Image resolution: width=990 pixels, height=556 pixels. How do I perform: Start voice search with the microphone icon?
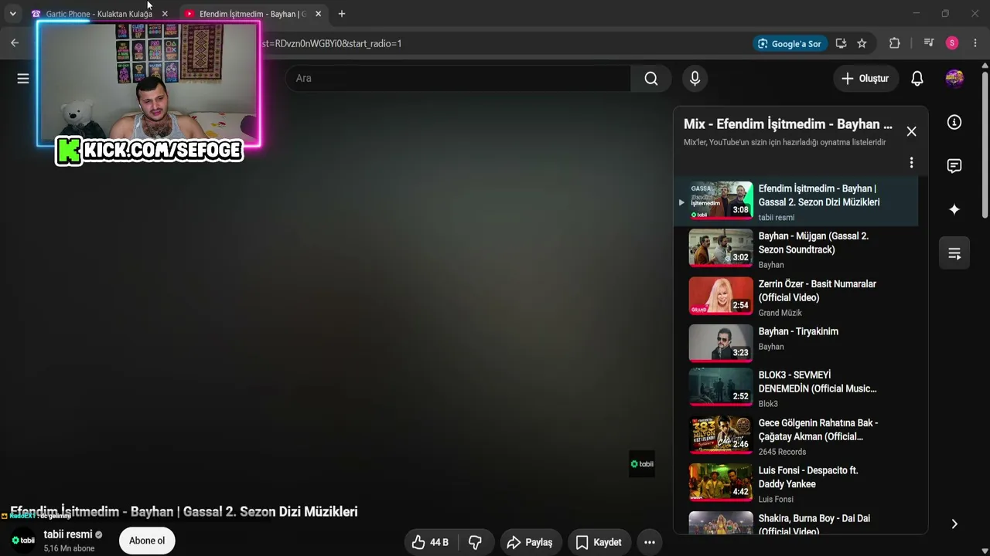(x=695, y=78)
